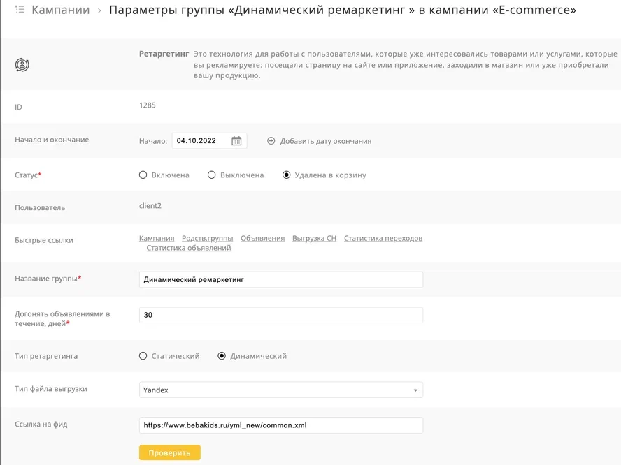Click the feed URL input field
The image size is (621, 465).
pyautogui.click(x=280, y=425)
